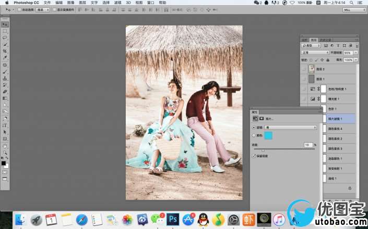Select the Gradient tool
Image resolution: width=368 pixels, height=229 pixels.
(x=5, y=98)
